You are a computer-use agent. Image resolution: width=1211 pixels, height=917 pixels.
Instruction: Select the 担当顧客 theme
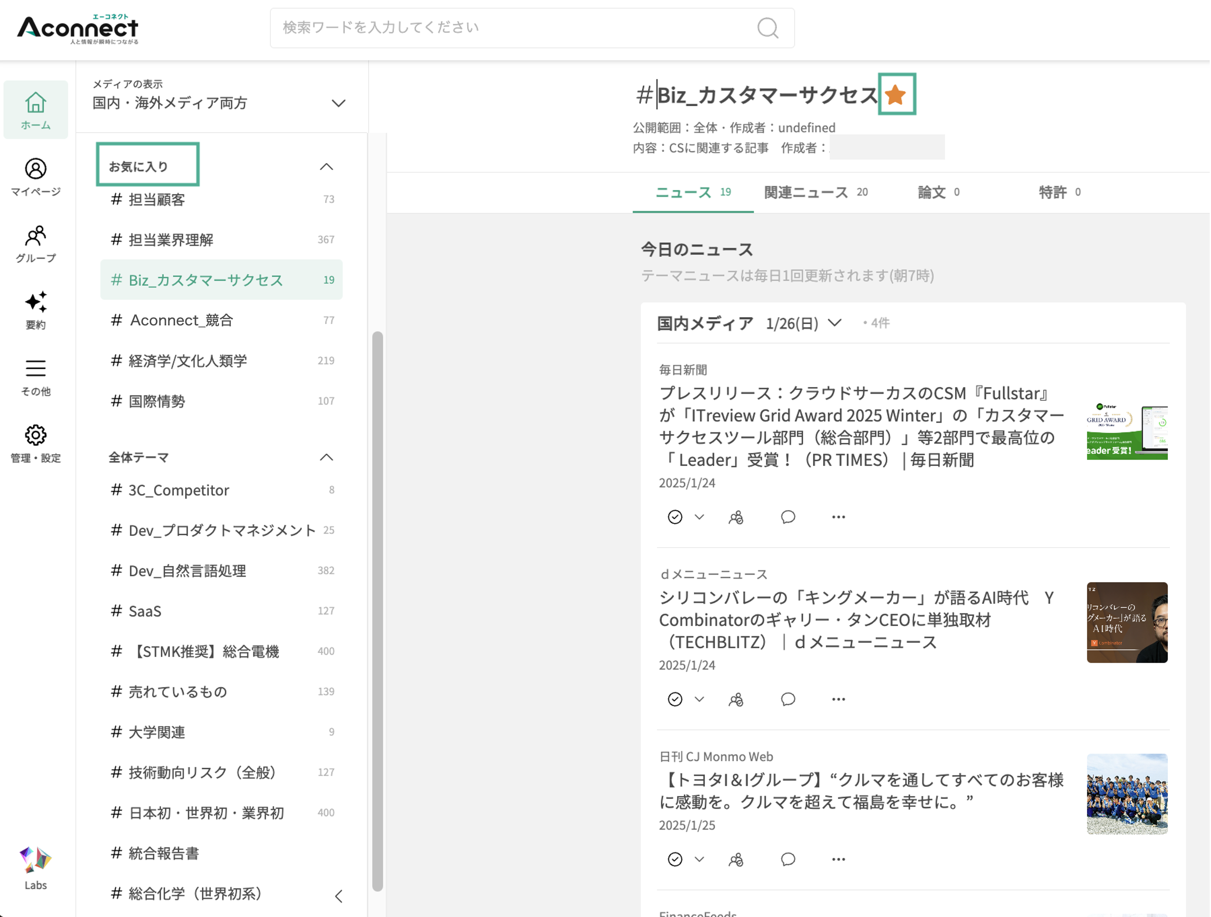click(221, 199)
